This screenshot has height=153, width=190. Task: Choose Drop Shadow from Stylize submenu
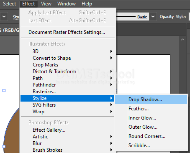click(x=151, y=99)
